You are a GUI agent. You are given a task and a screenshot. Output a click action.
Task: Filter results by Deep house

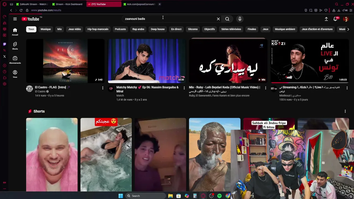pyautogui.click(x=158, y=29)
